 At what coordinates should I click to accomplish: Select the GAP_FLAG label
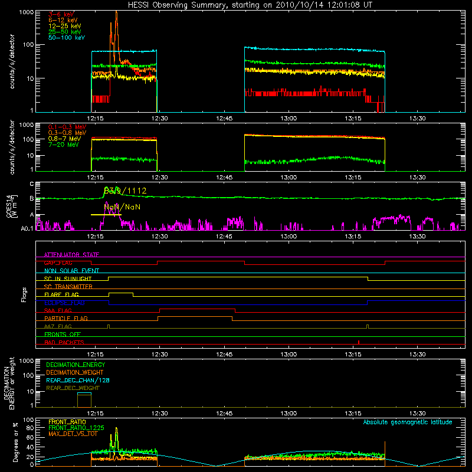click(58, 263)
